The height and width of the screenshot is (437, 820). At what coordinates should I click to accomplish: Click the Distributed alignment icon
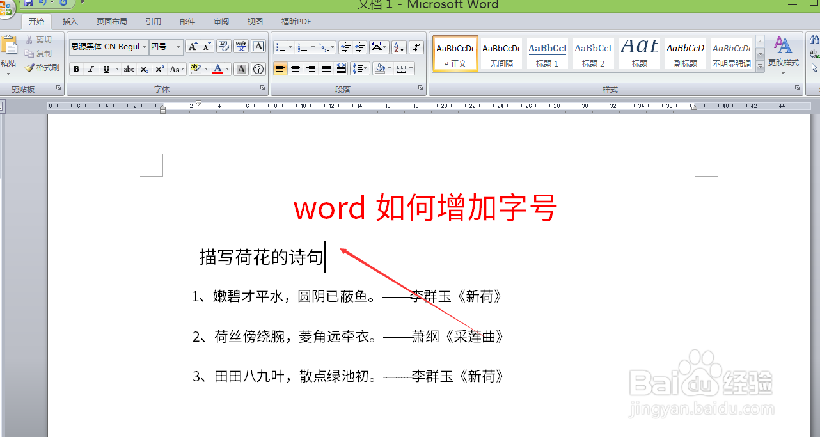(x=341, y=68)
